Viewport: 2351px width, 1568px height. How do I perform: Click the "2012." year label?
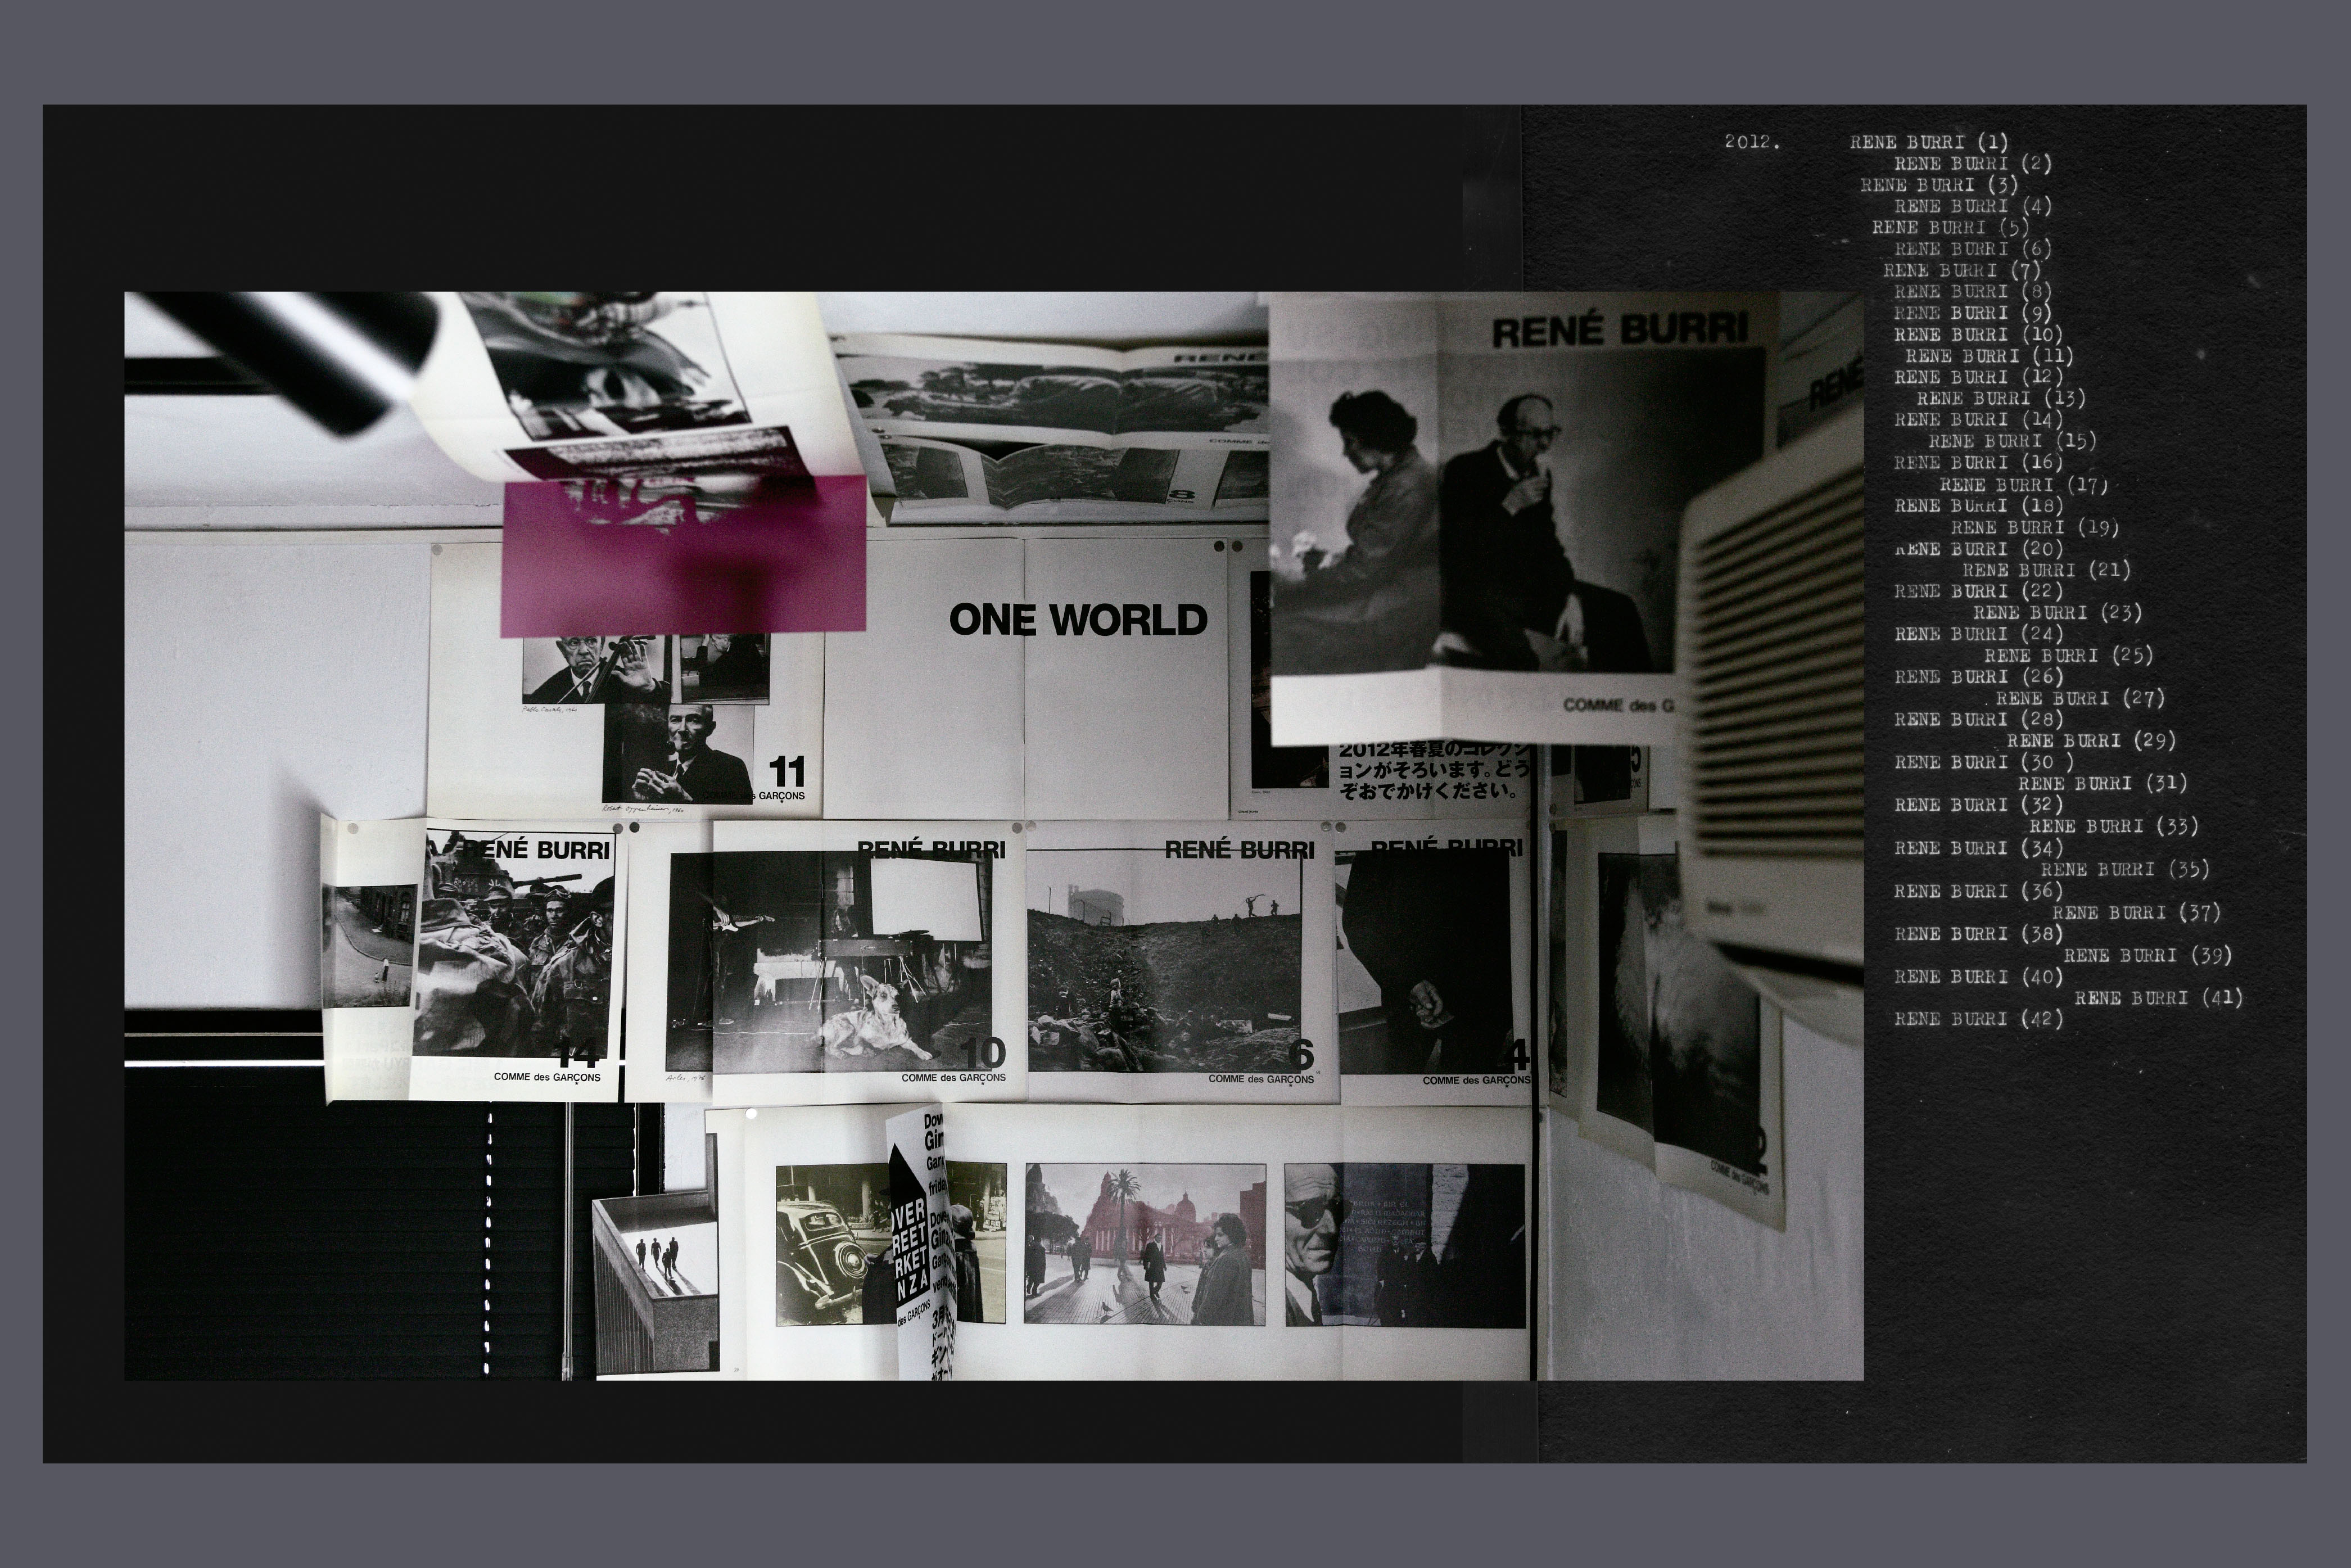point(1752,142)
